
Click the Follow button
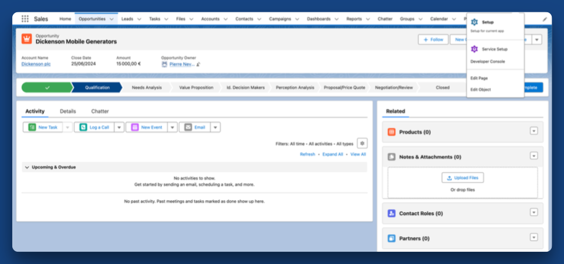tap(433, 39)
